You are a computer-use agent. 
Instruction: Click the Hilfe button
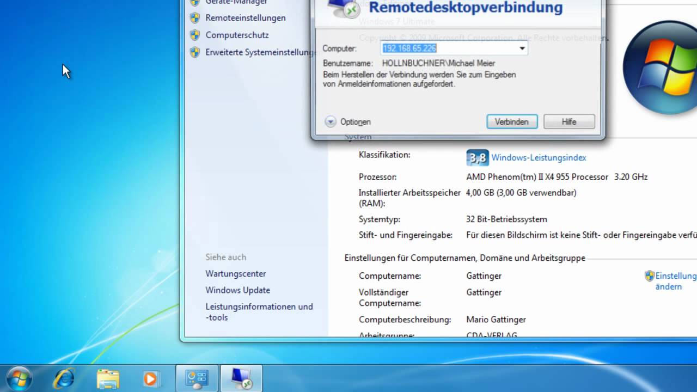[569, 122]
